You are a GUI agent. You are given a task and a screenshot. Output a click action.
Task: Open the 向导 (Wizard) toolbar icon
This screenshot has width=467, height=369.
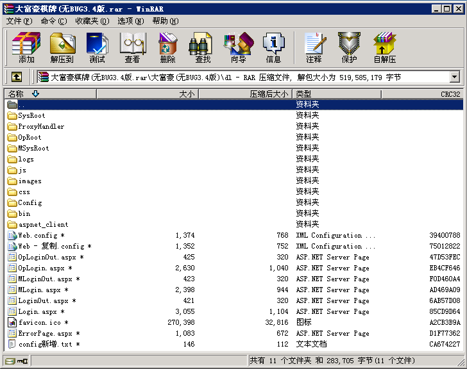[238, 47]
